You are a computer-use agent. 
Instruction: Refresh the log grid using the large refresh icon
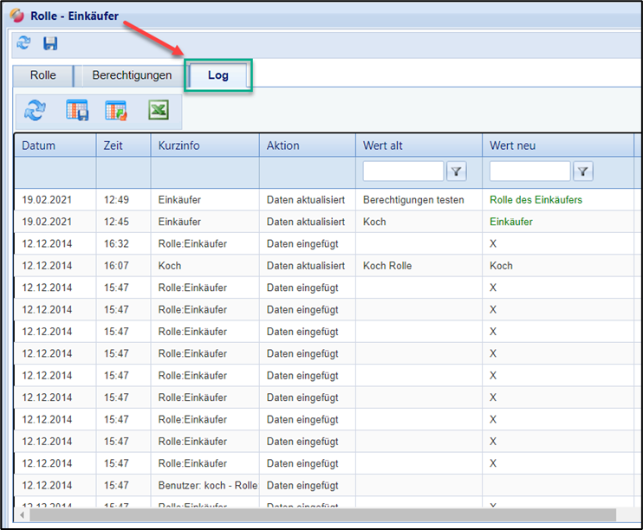tap(36, 110)
